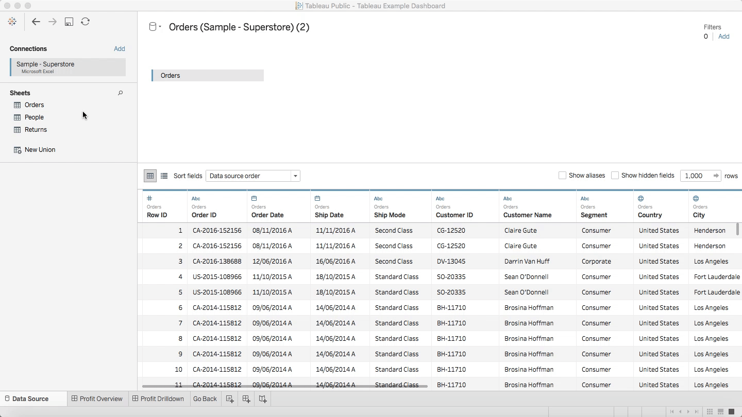Select the Sample - Superstore connection
The height and width of the screenshot is (417, 742).
pos(68,67)
